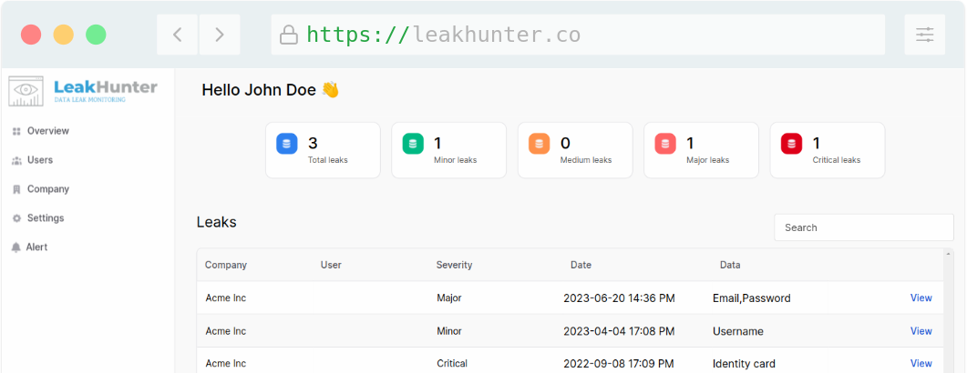Click Acme Inc in the Minor row
Screen dimensions: 967x373
point(226,331)
